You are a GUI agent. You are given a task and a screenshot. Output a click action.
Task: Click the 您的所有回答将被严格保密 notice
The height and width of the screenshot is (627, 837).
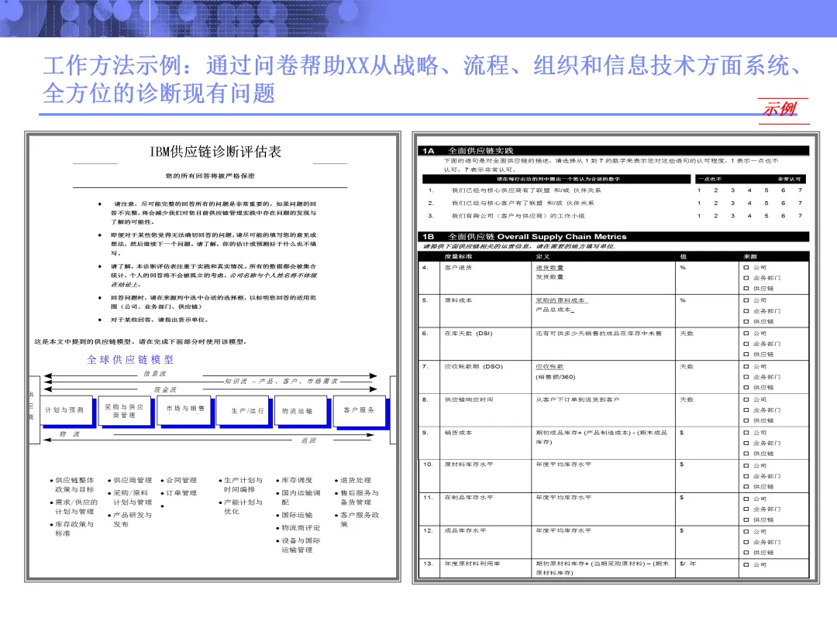[210, 176]
